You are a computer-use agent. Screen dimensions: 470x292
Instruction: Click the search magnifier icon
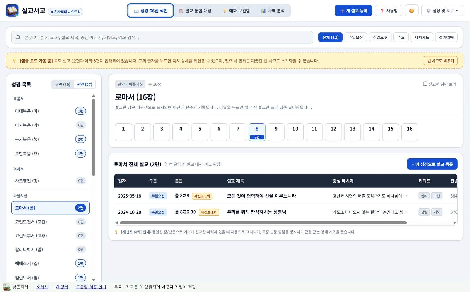tap(18, 37)
